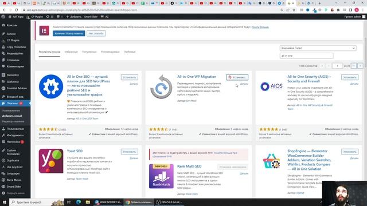
Task: Open Use Any Font sidebar item
Action: pos(15,167)
